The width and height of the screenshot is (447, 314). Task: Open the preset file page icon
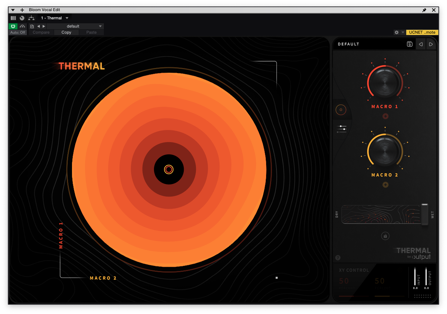(x=32, y=26)
